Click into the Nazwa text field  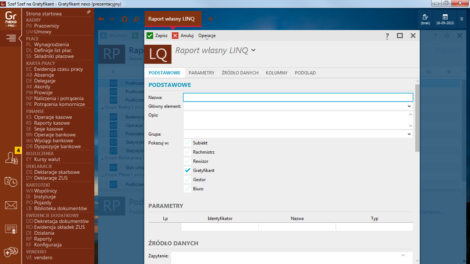click(298, 97)
